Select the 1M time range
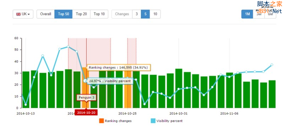 point(247,14)
